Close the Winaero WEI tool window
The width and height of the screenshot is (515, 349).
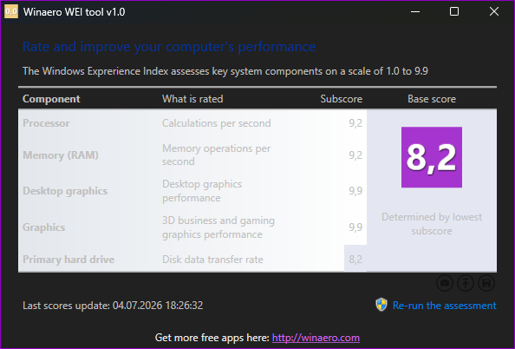tap(493, 12)
